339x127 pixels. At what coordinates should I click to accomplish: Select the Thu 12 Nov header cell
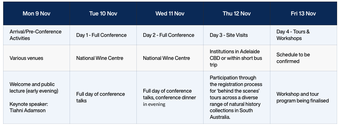point(237,14)
